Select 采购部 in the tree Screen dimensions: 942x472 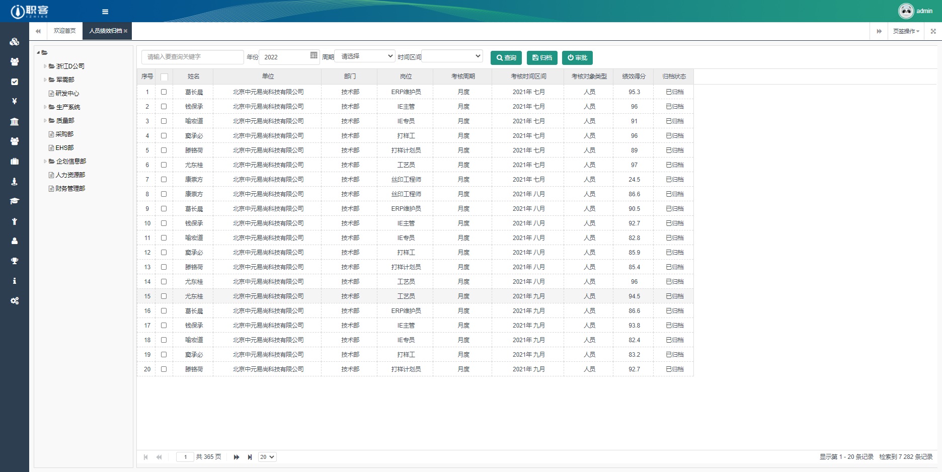(x=64, y=134)
